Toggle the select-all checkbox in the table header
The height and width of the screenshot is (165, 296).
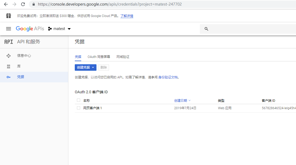79,100
